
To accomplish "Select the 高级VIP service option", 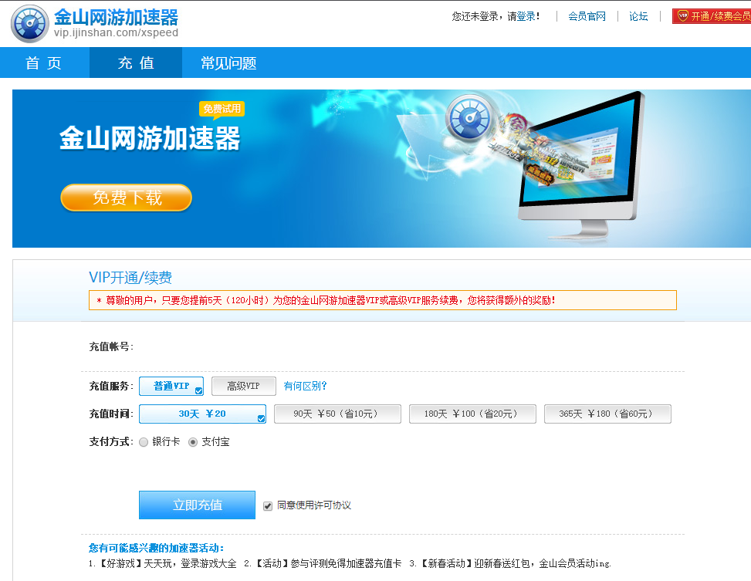I will (x=244, y=386).
